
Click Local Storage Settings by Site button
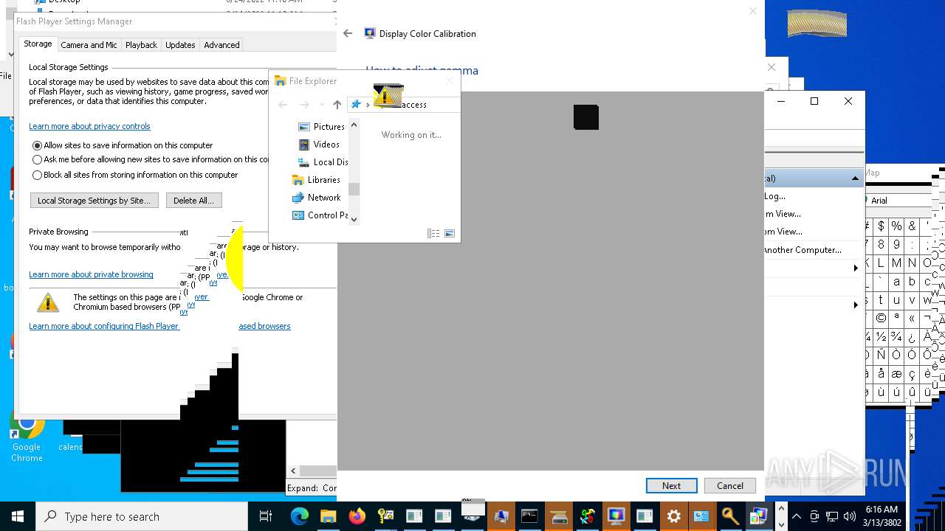(x=94, y=201)
